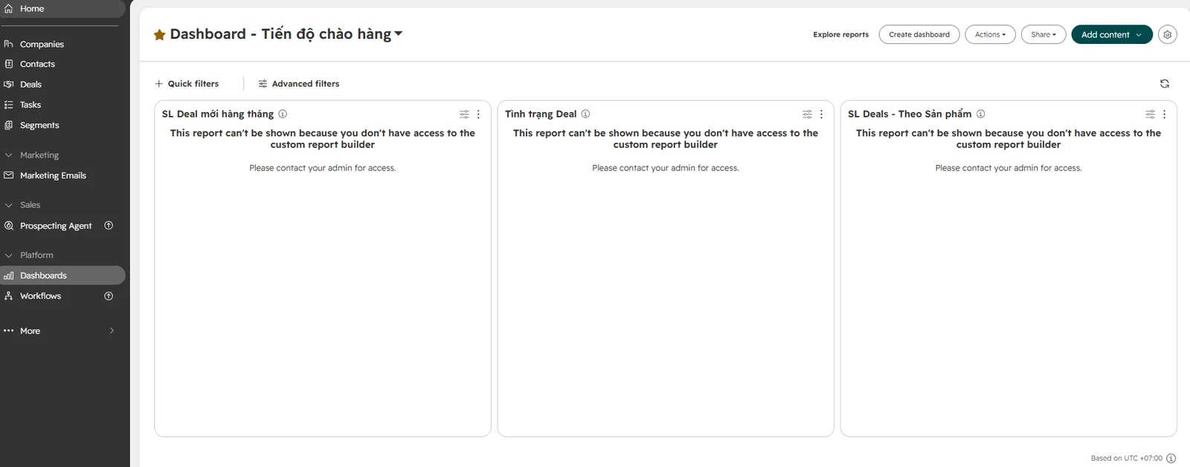Open three-dot menu on SL Deals - Theo Sản phẩm
The width and height of the screenshot is (1190, 467).
click(x=1164, y=115)
